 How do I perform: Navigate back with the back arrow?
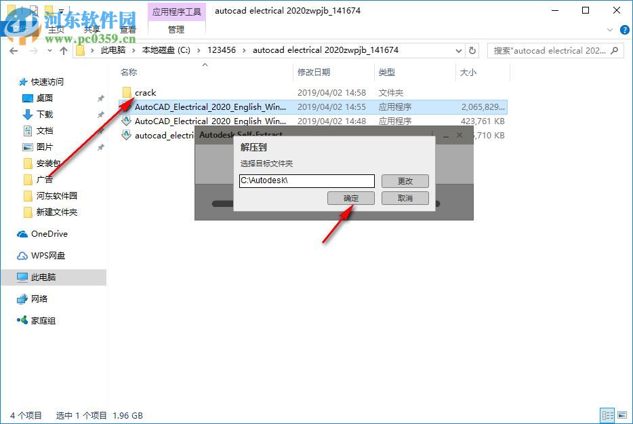(x=13, y=50)
